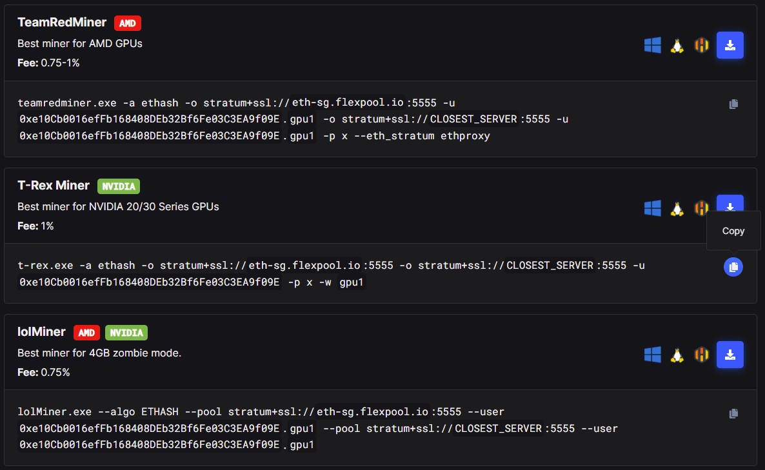Click the Windows icon for T-Rex Miner

(x=652, y=208)
